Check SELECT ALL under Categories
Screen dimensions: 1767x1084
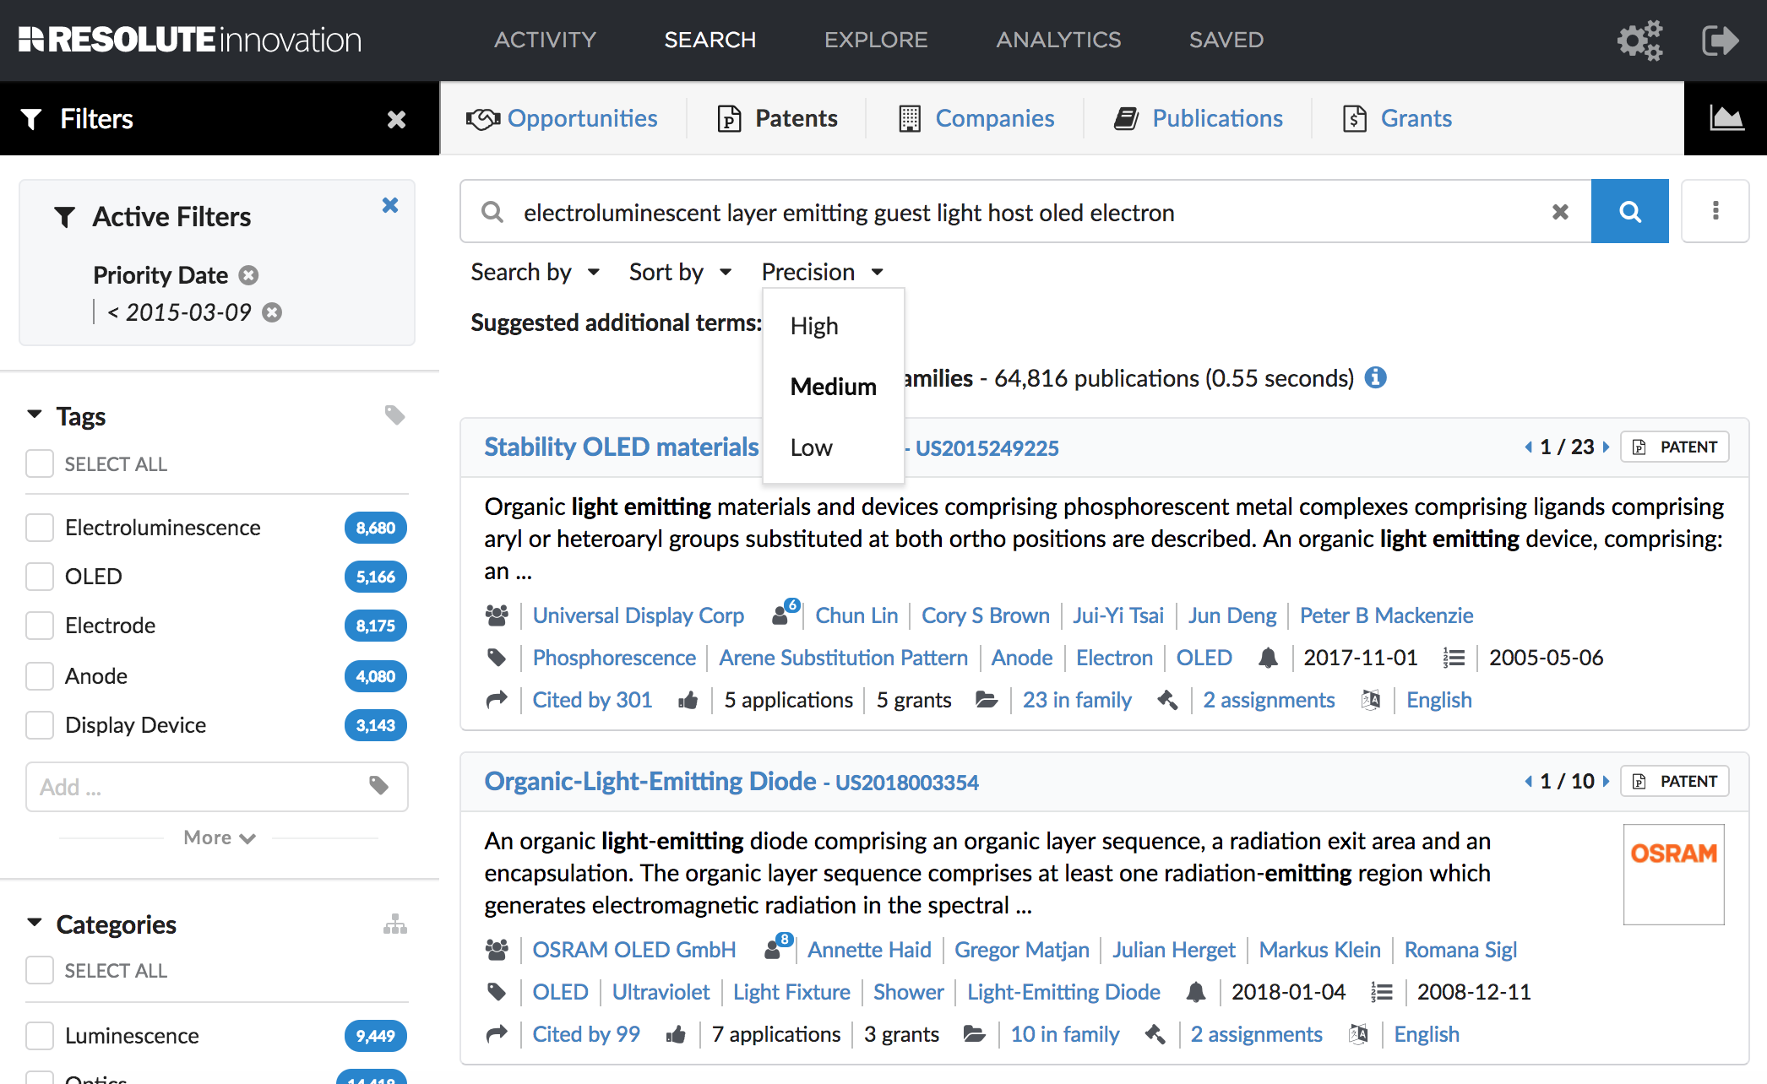(x=40, y=970)
